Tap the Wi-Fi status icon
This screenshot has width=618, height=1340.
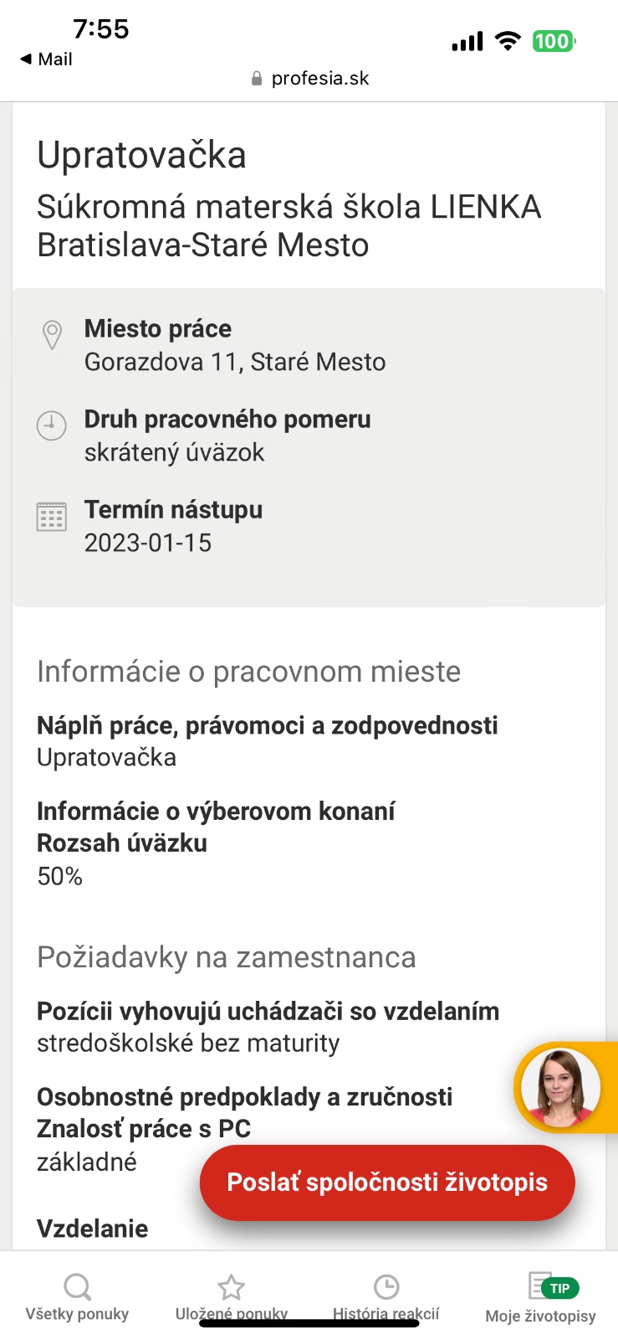(508, 41)
